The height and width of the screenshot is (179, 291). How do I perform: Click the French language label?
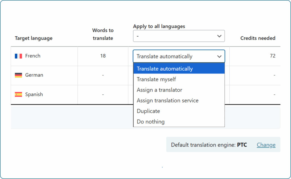click(x=33, y=56)
